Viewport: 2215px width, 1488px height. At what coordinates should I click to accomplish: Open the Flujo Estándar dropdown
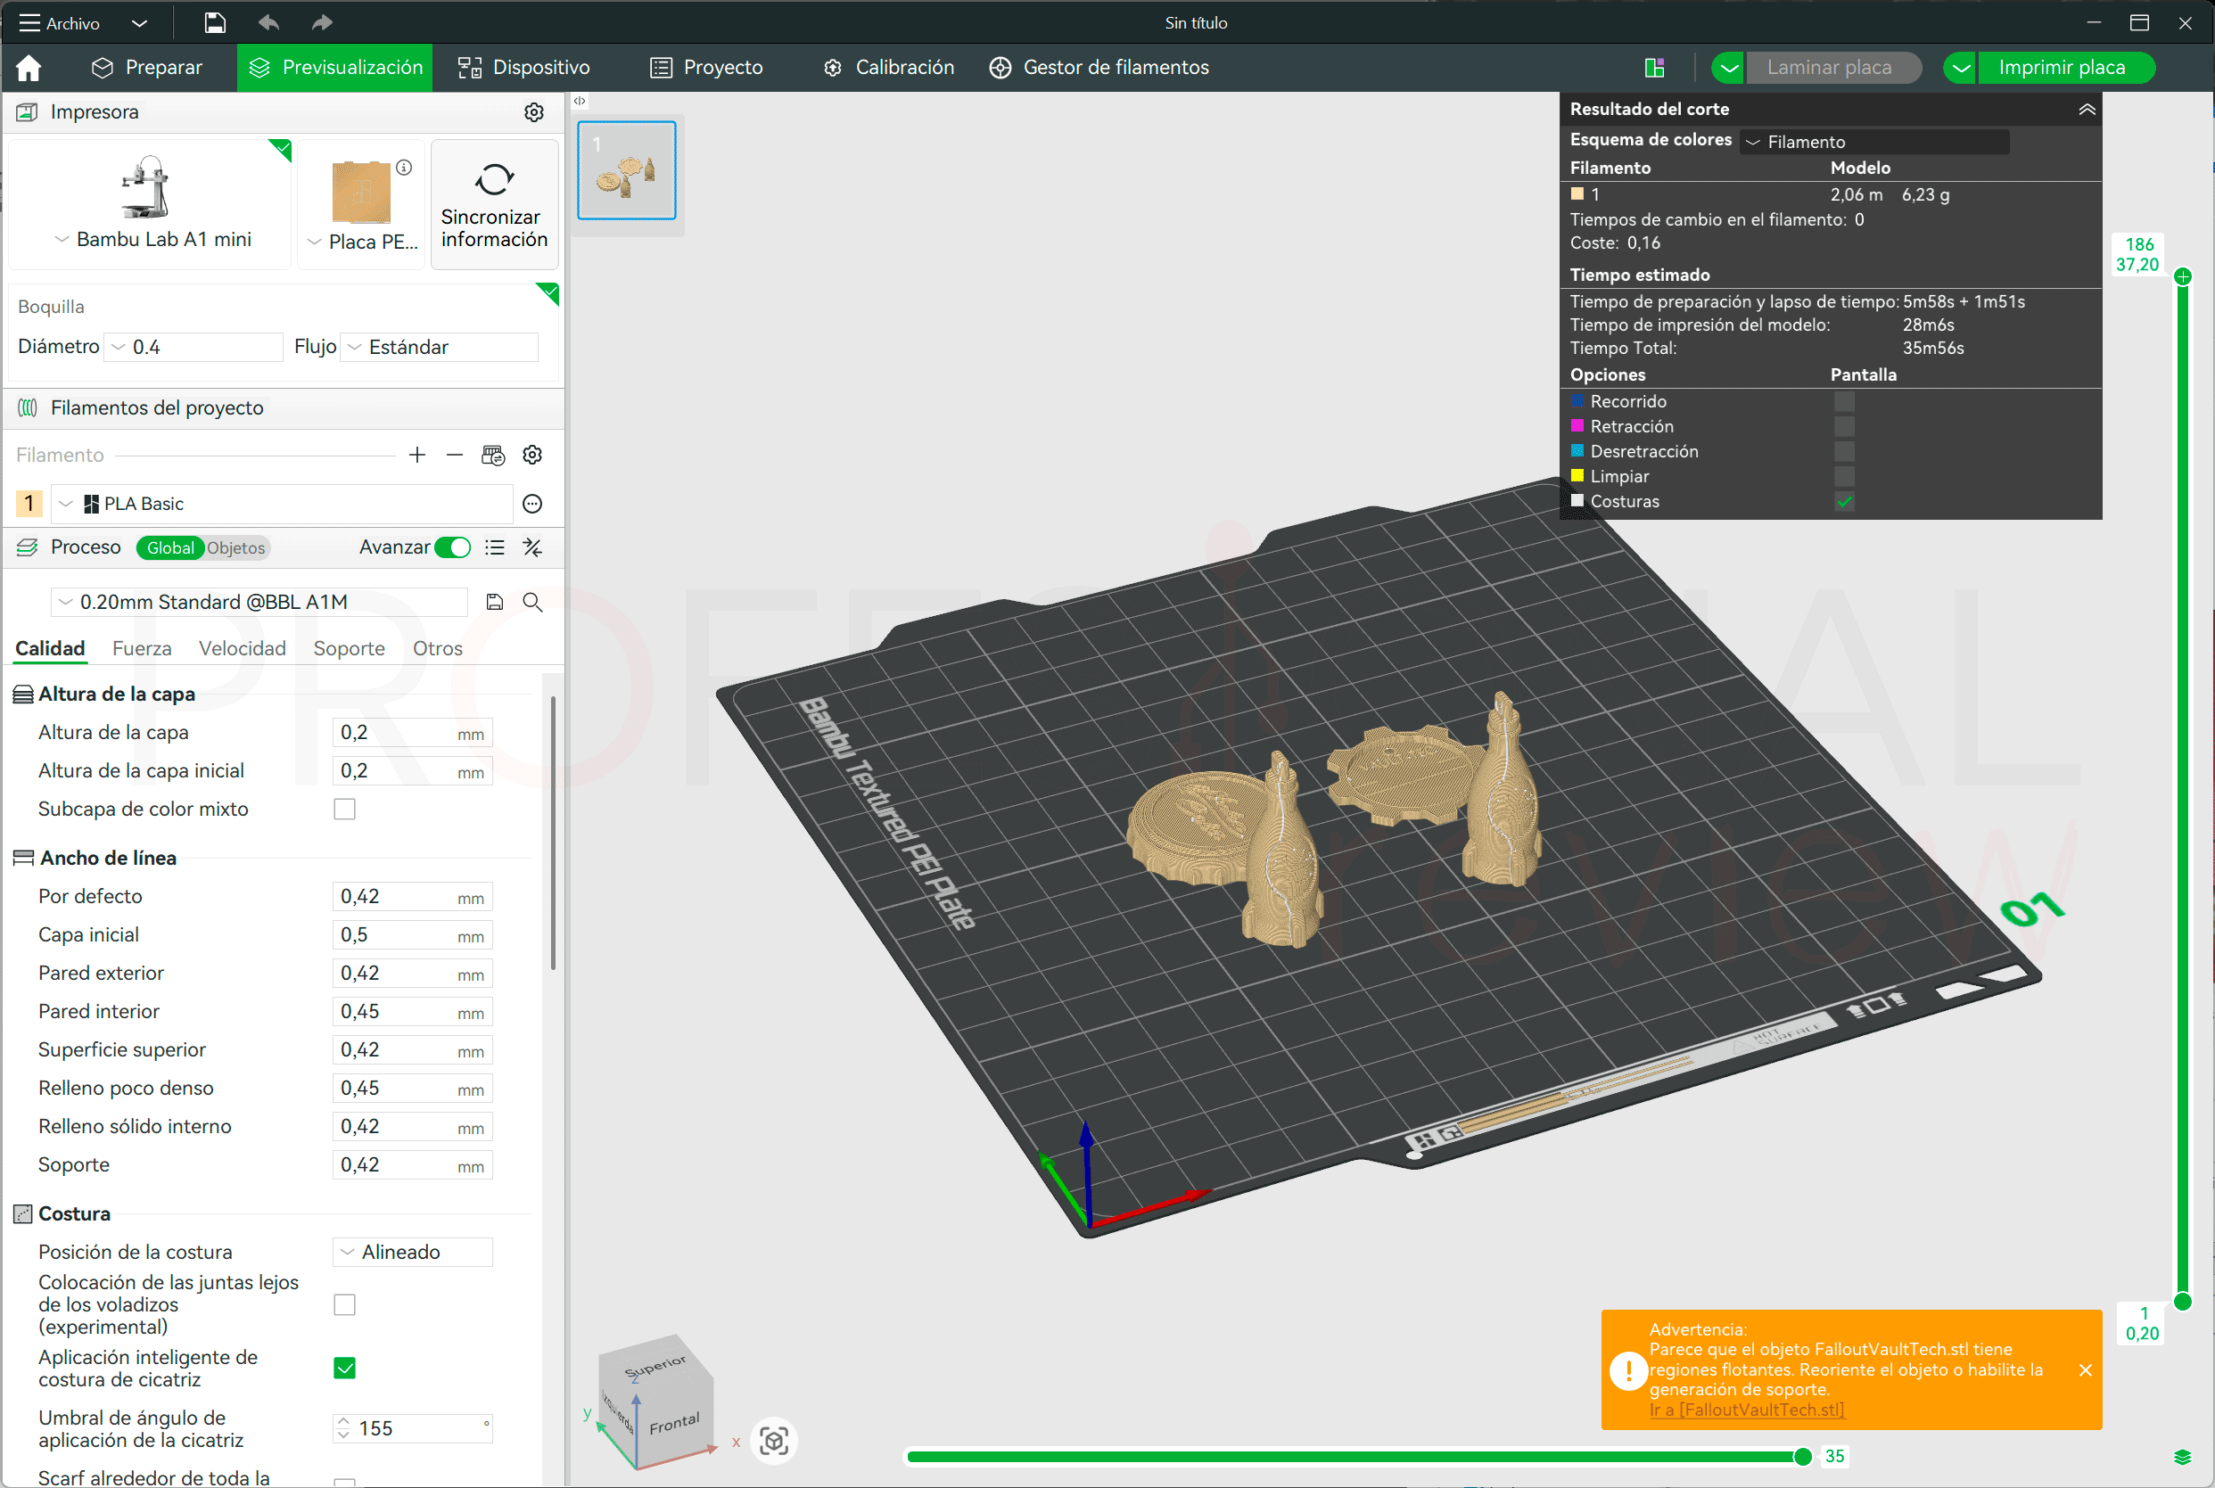point(440,348)
